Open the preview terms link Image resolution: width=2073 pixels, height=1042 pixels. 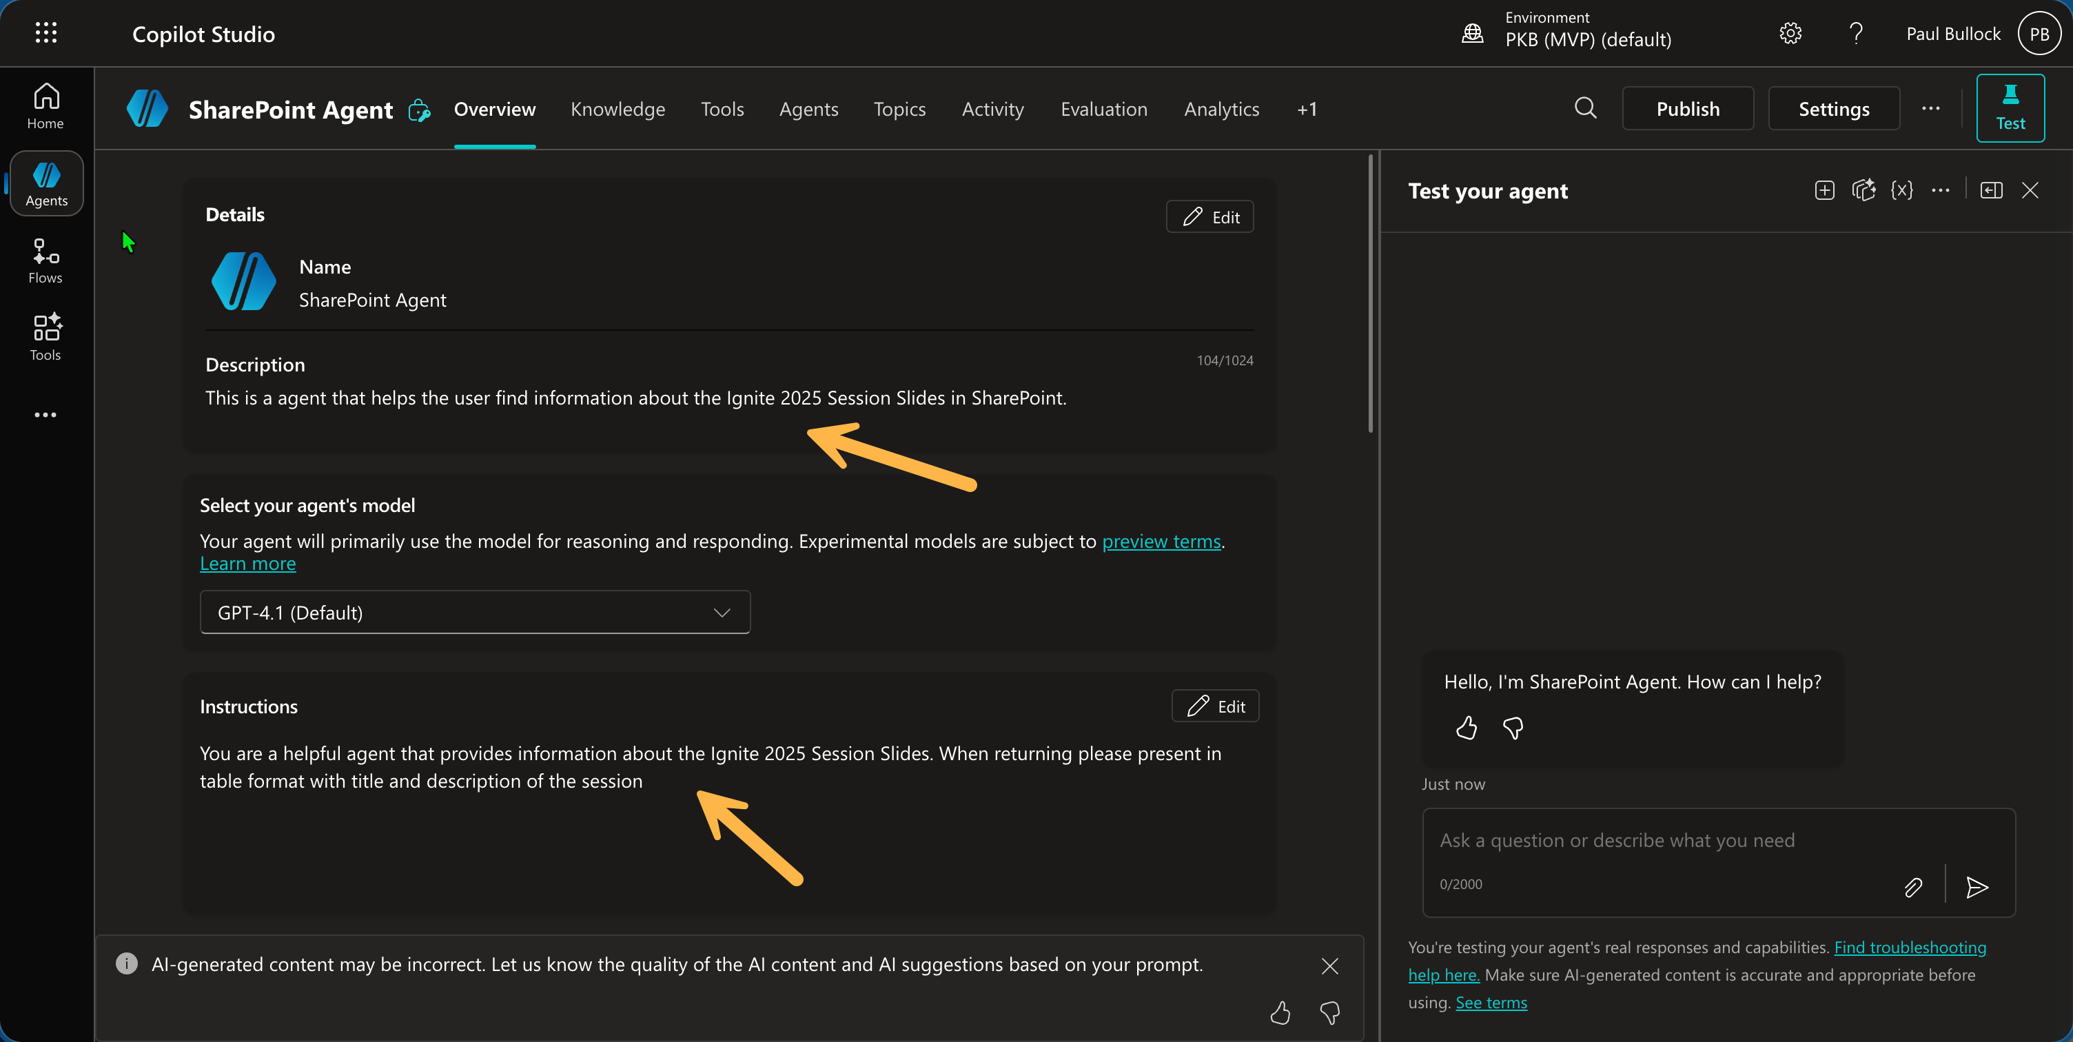click(1161, 542)
